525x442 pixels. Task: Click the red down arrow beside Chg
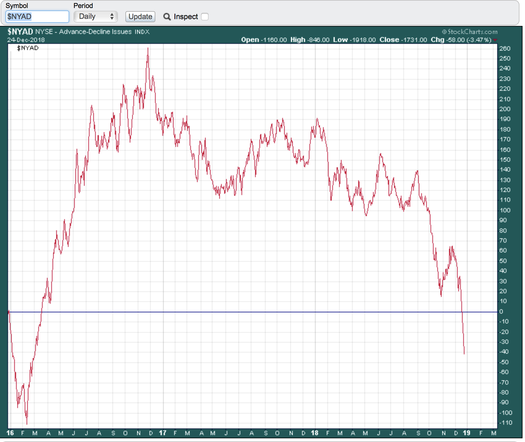click(495, 40)
